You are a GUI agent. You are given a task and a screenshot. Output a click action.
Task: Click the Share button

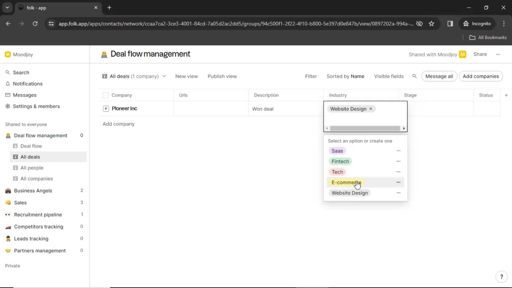(480, 54)
